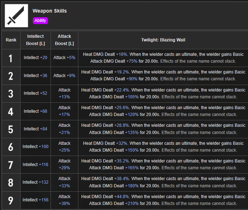
Task: Click the Intellect +84 cell
Action: tap(35, 129)
